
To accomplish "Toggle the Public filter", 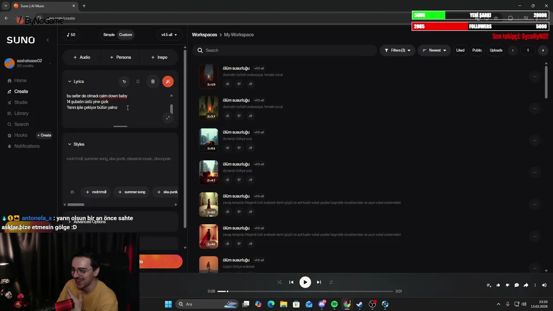I will [477, 50].
